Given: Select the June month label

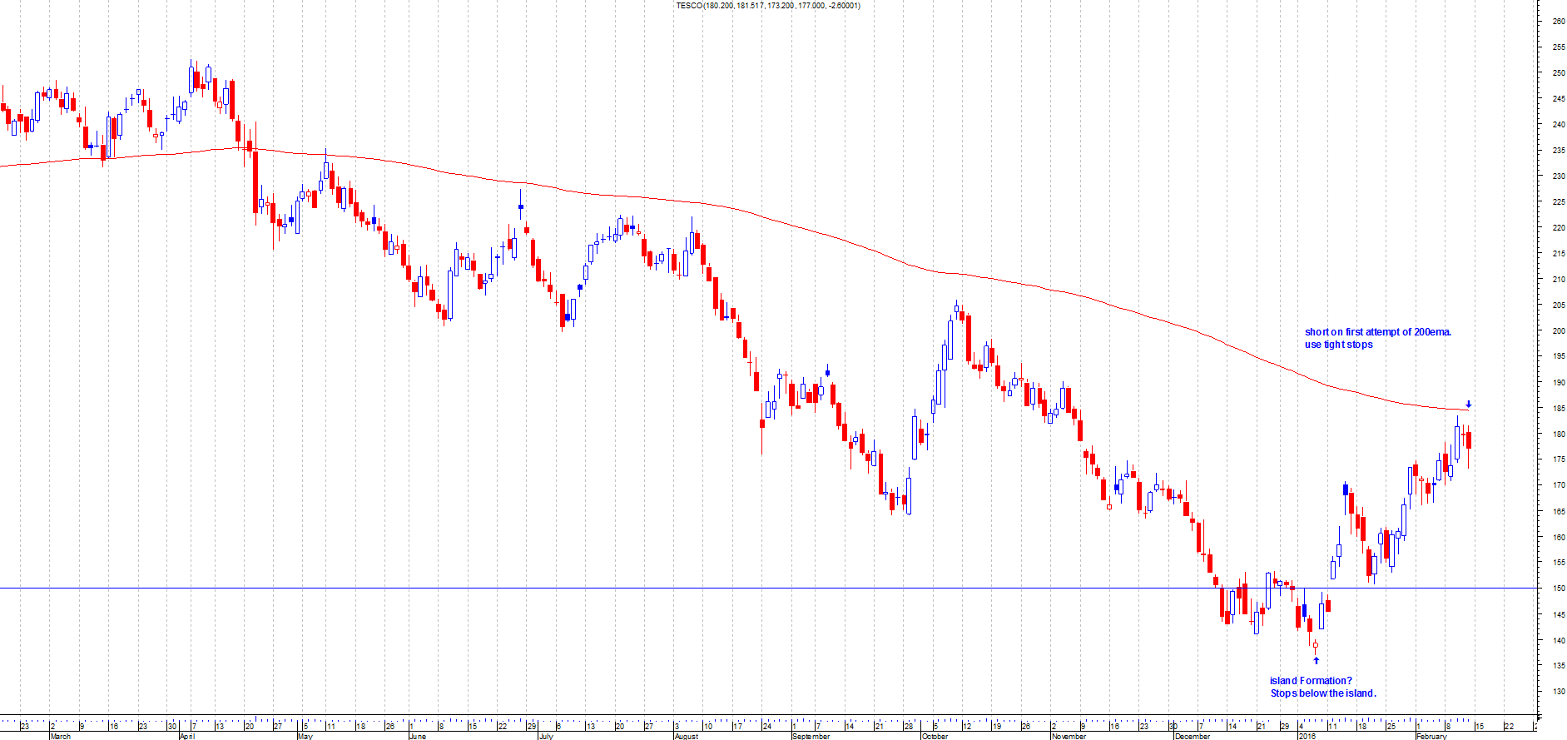Looking at the screenshot, I should click(418, 736).
